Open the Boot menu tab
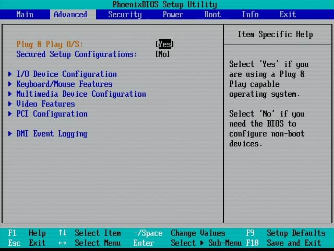The height and width of the screenshot is (251, 334). [x=212, y=15]
